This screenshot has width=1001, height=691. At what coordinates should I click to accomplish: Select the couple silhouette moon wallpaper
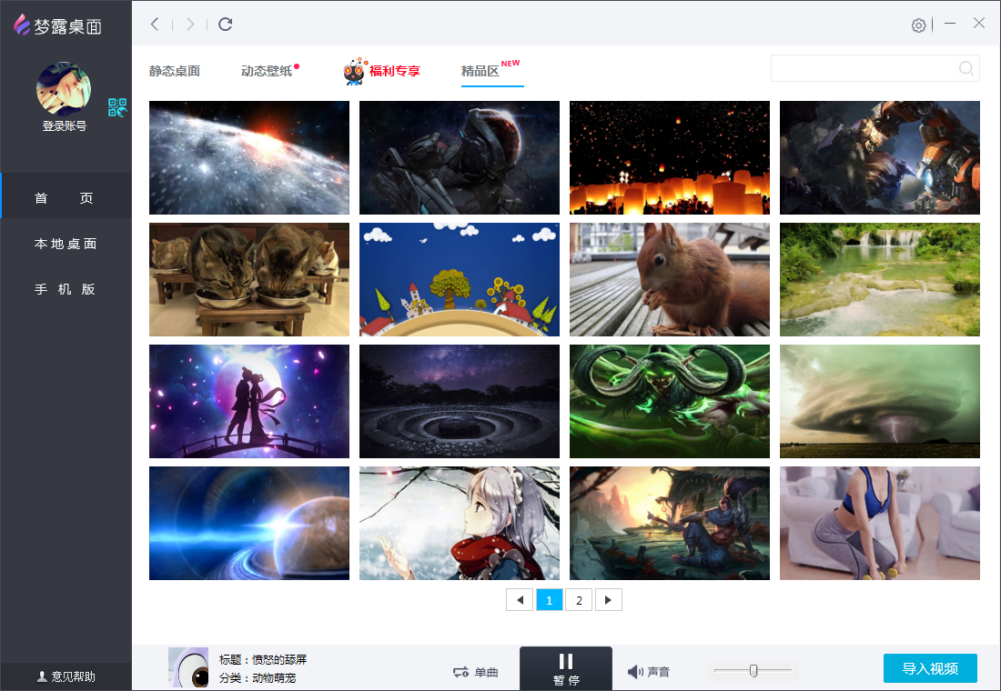[249, 401]
